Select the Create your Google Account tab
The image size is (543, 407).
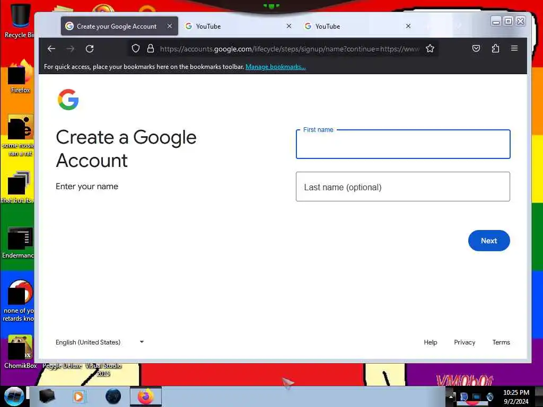coord(119,26)
